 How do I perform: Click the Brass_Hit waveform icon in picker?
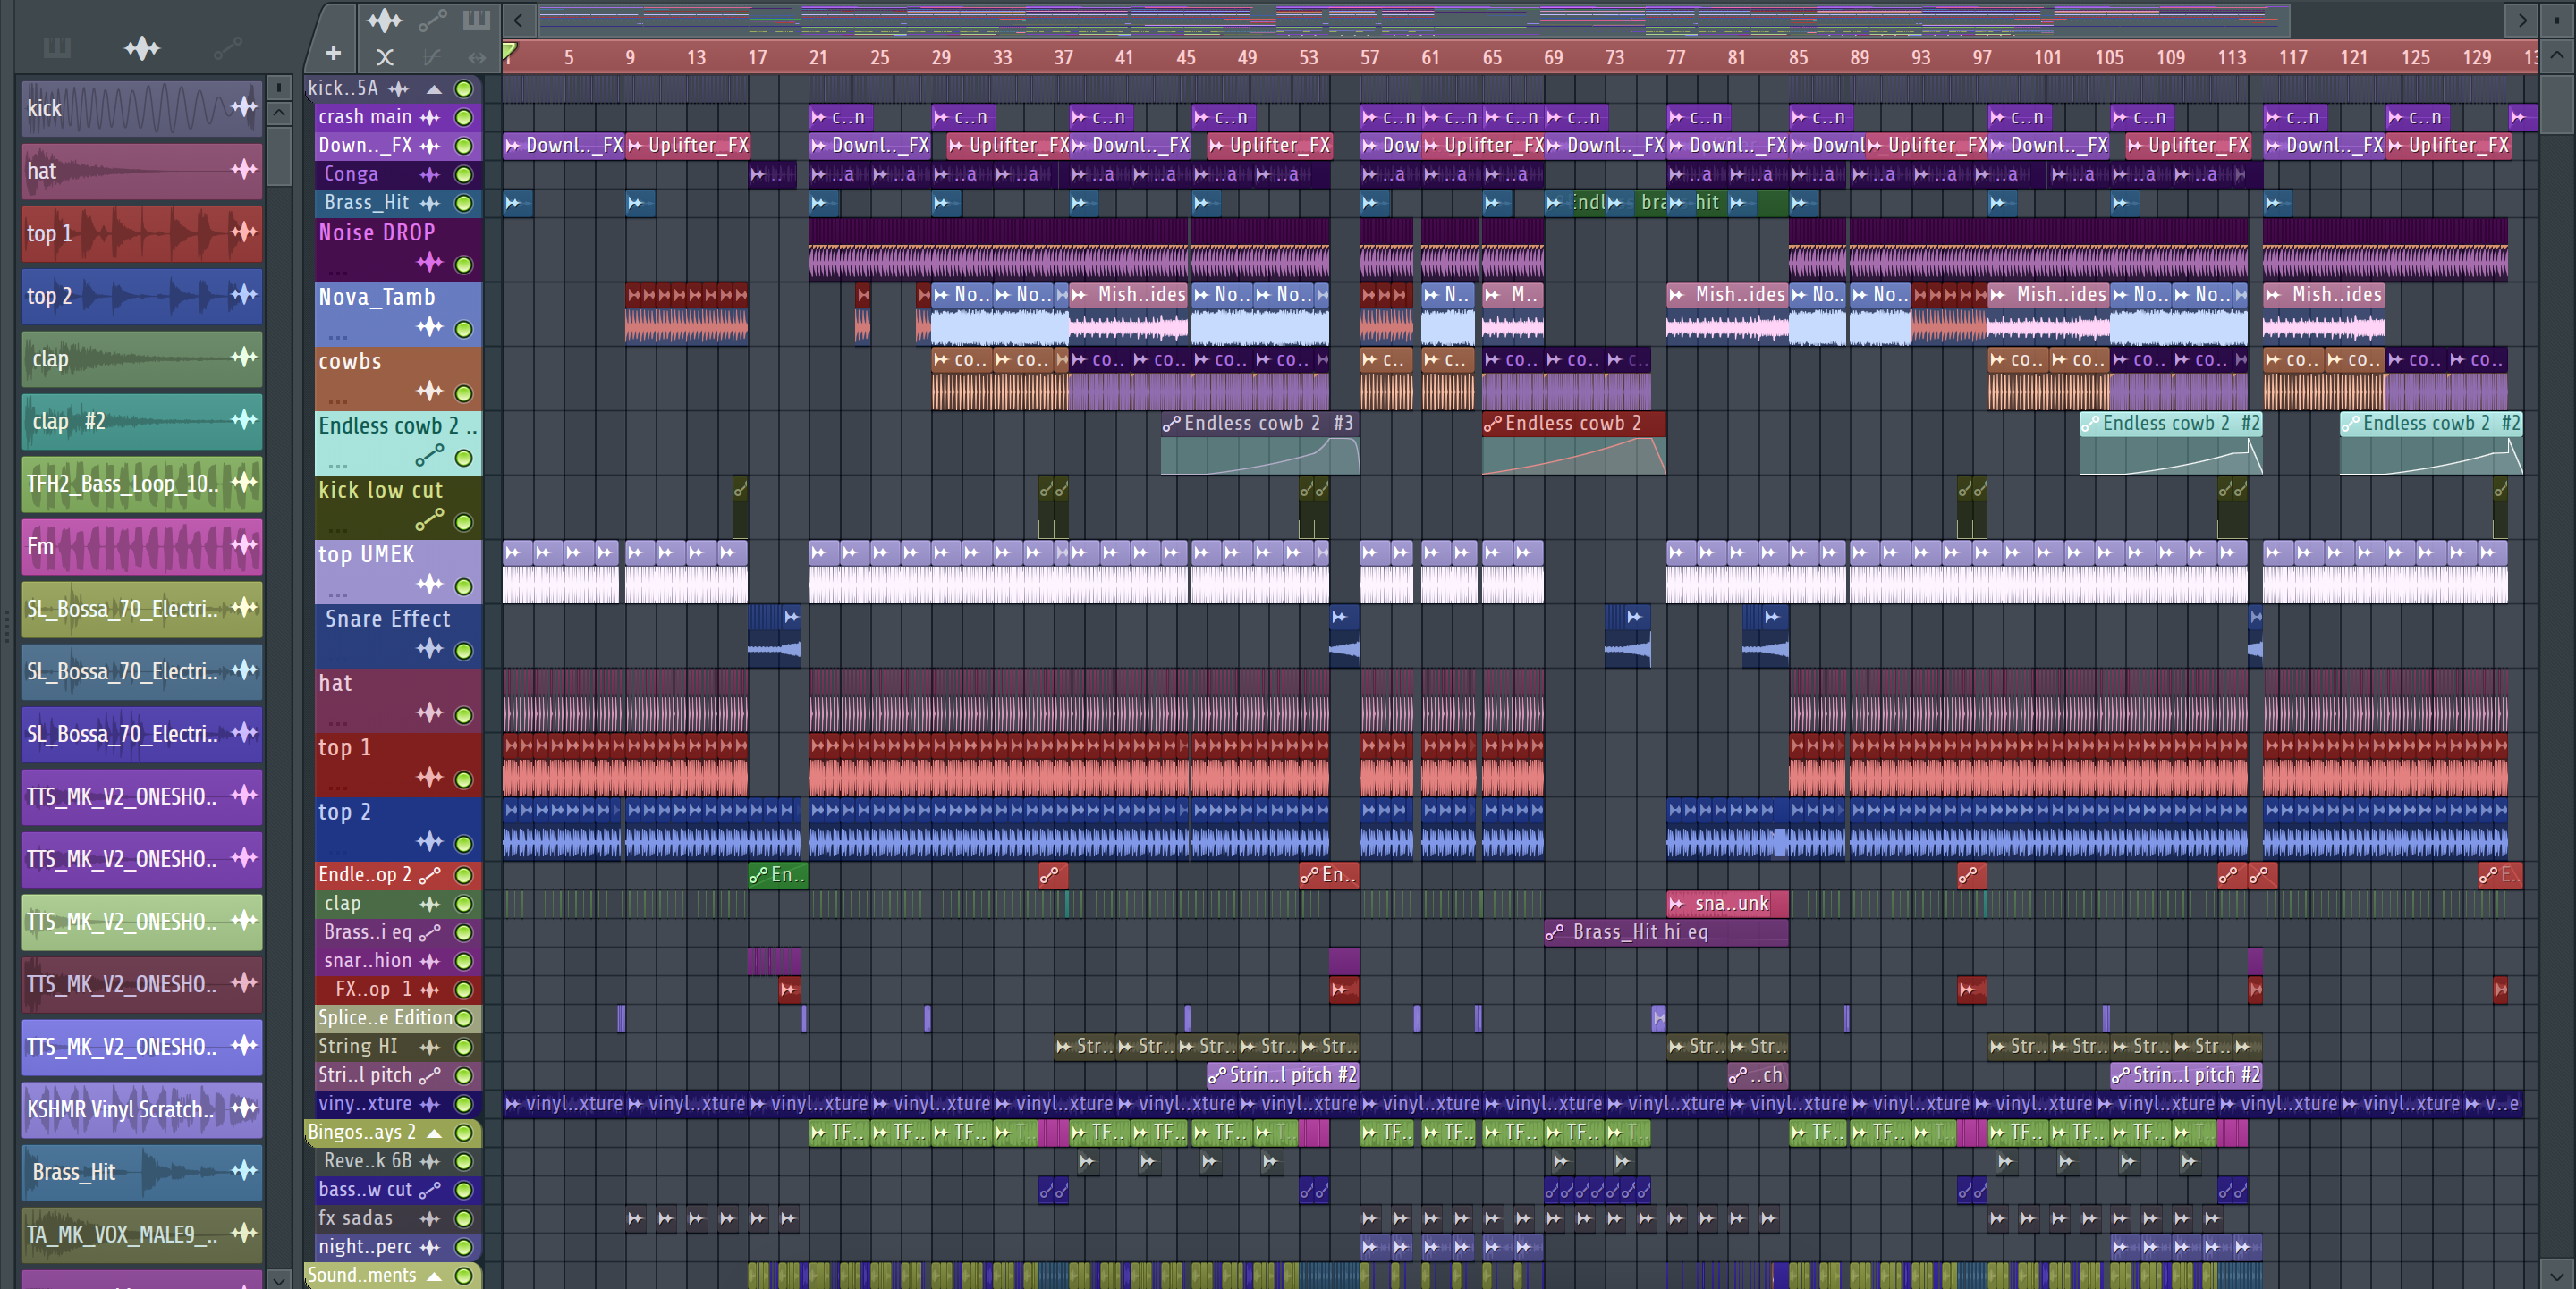point(244,1170)
